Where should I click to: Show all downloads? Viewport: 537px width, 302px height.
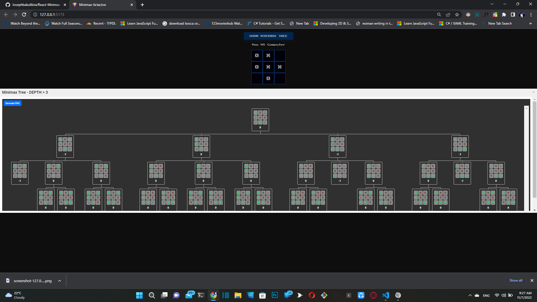[x=515, y=280]
